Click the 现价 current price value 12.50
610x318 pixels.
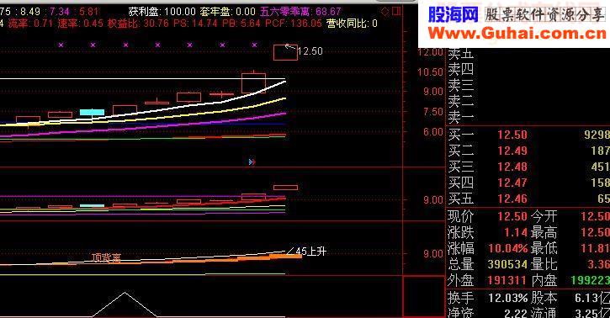512,216
